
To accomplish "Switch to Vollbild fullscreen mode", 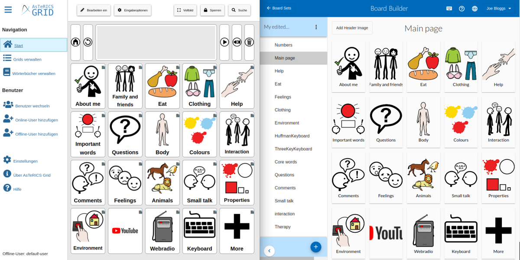I will coord(185,10).
